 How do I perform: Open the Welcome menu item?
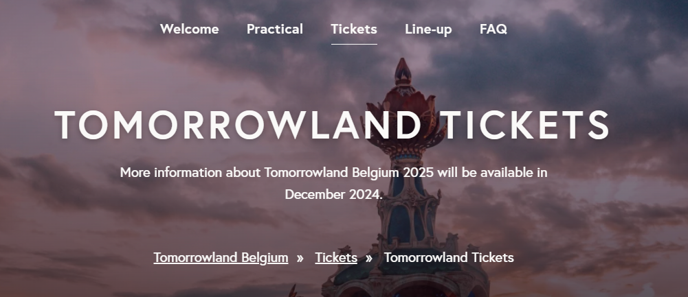[x=189, y=29]
